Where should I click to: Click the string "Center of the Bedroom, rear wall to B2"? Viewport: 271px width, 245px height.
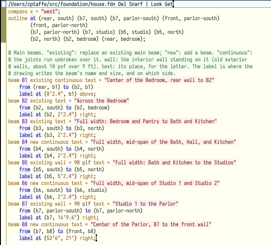(x=159, y=80)
